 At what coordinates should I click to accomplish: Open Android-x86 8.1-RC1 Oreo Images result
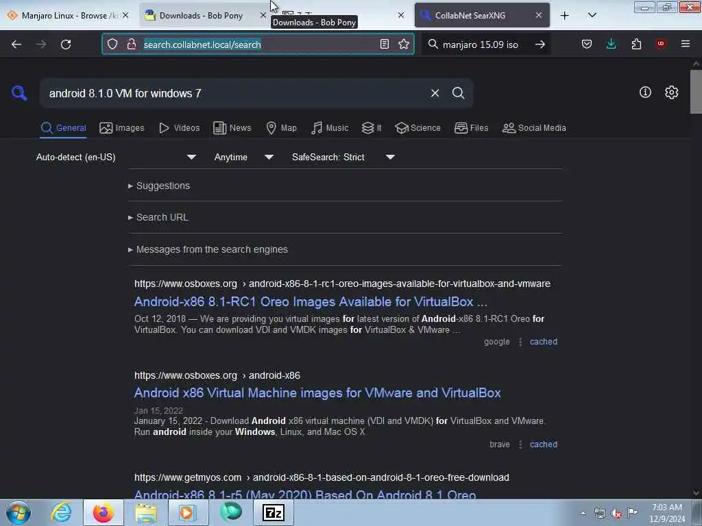[311, 302]
